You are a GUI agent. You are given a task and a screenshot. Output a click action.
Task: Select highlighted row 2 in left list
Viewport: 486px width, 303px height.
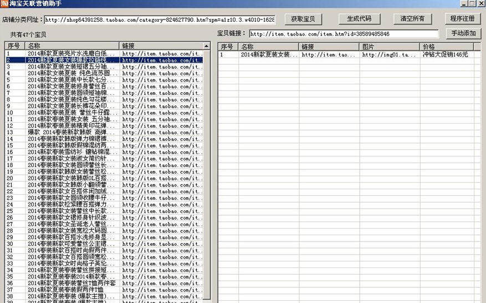(104, 60)
